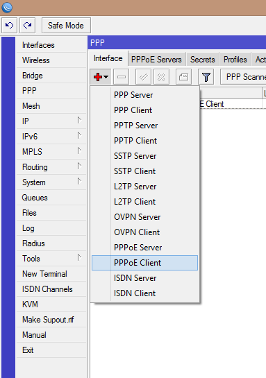Choose PPTP Server from add menu
This screenshot has height=378, width=266.
pyautogui.click(x=144, y=126)
